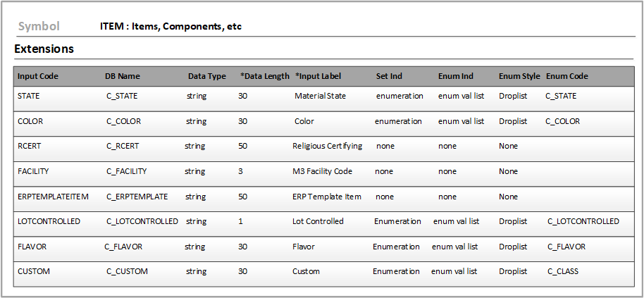
Task: Select the RCERT input code cell
Action: pyautogui.click(x=30, y=146)
